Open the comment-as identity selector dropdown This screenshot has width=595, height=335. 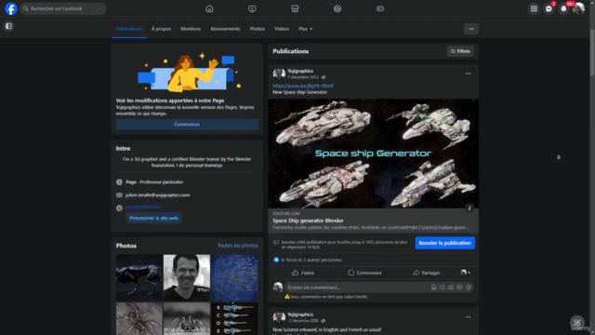(x=465, y=273)
